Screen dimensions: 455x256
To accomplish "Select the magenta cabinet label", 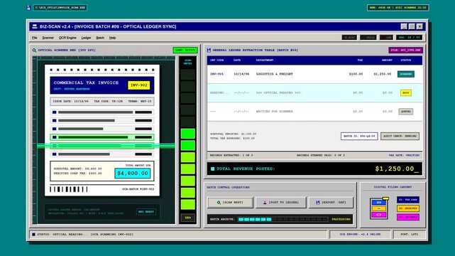I will pyautogui.click(x=407, y=217).
